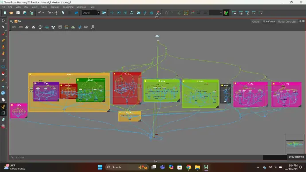Expand the collapsed toolbar chevron below the top toolbar
This screenshot has width=306, height=172.
coord(157,17)
